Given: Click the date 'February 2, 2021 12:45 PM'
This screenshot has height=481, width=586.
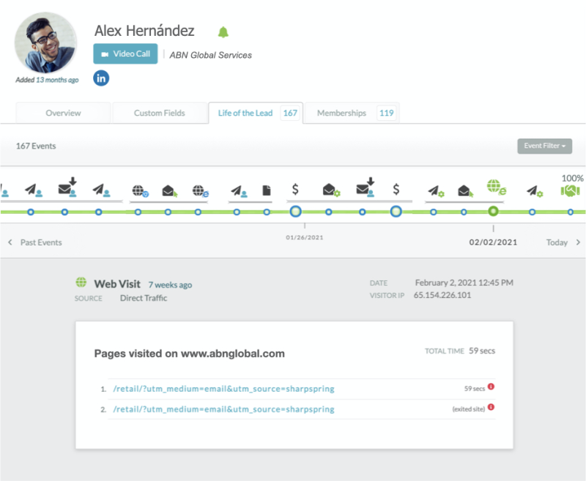Looking at the screenshot, I should tap(464, 283).
